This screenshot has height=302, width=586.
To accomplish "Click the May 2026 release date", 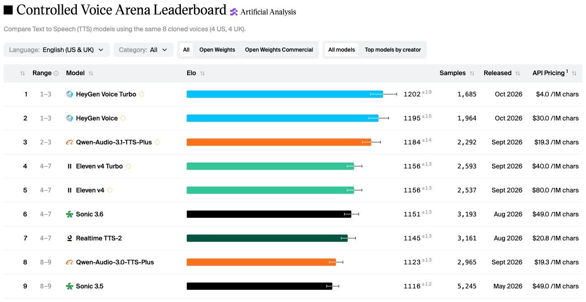I will pyautogui.click(x=507, y=286).
